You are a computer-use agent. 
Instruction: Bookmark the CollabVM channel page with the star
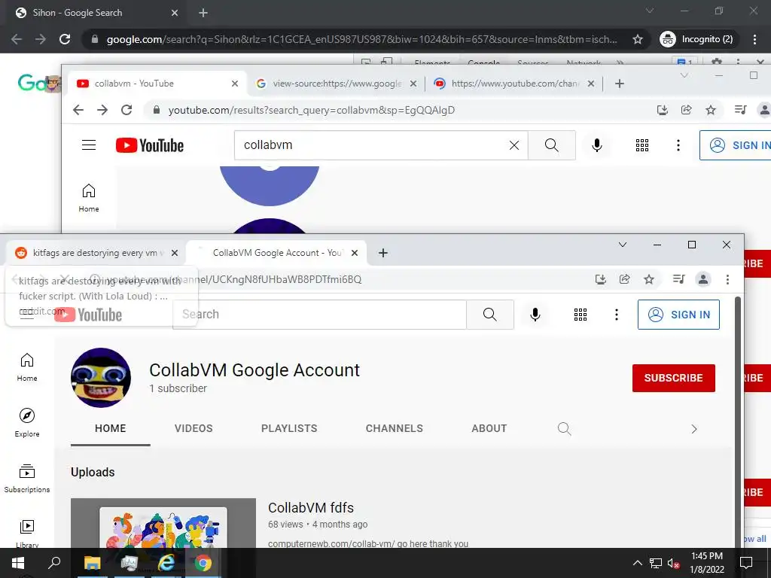pyautogui.click(x=649, y=280)
